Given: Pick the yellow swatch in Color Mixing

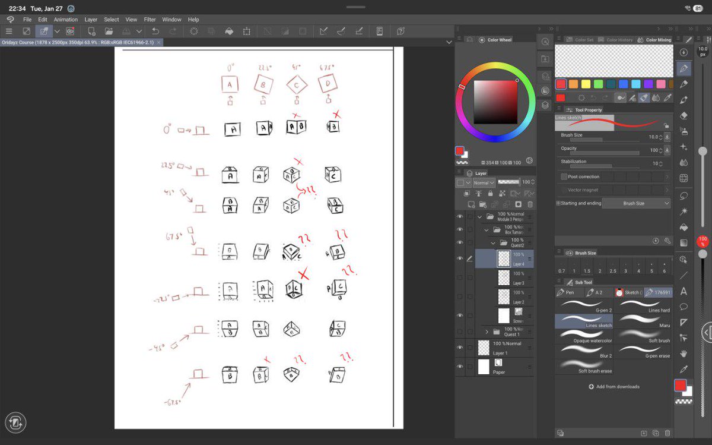Looking at the screenshot, I should coord(586,84).
